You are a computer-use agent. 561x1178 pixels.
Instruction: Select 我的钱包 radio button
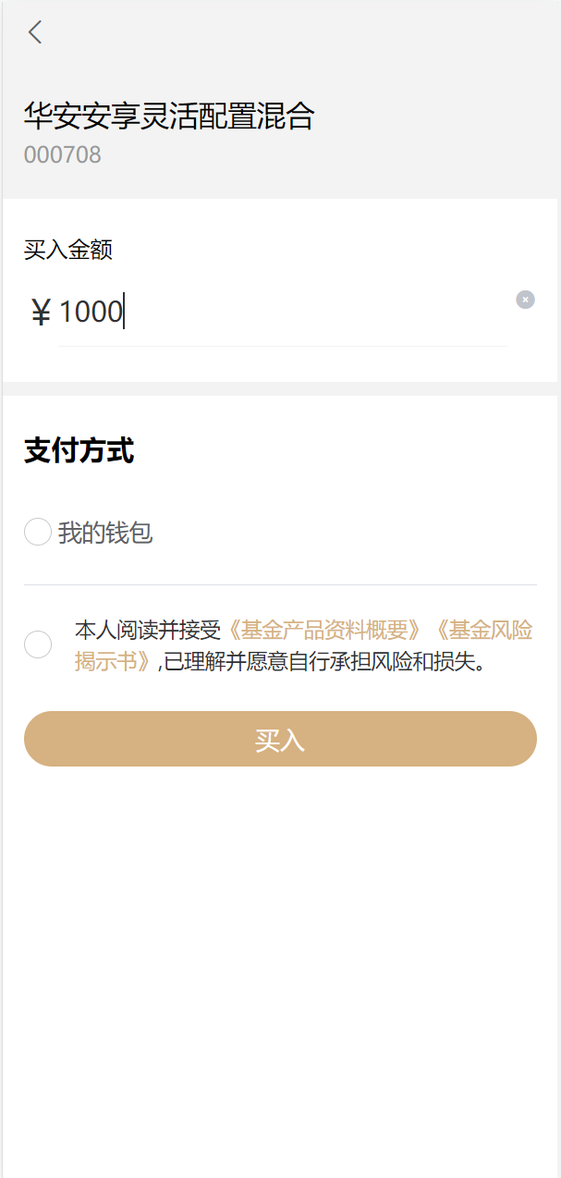tap(37, 533)
